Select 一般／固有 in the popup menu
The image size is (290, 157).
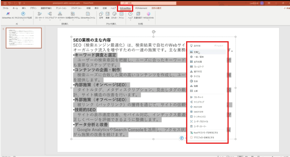pyautogui.click(x=207, y=57)
